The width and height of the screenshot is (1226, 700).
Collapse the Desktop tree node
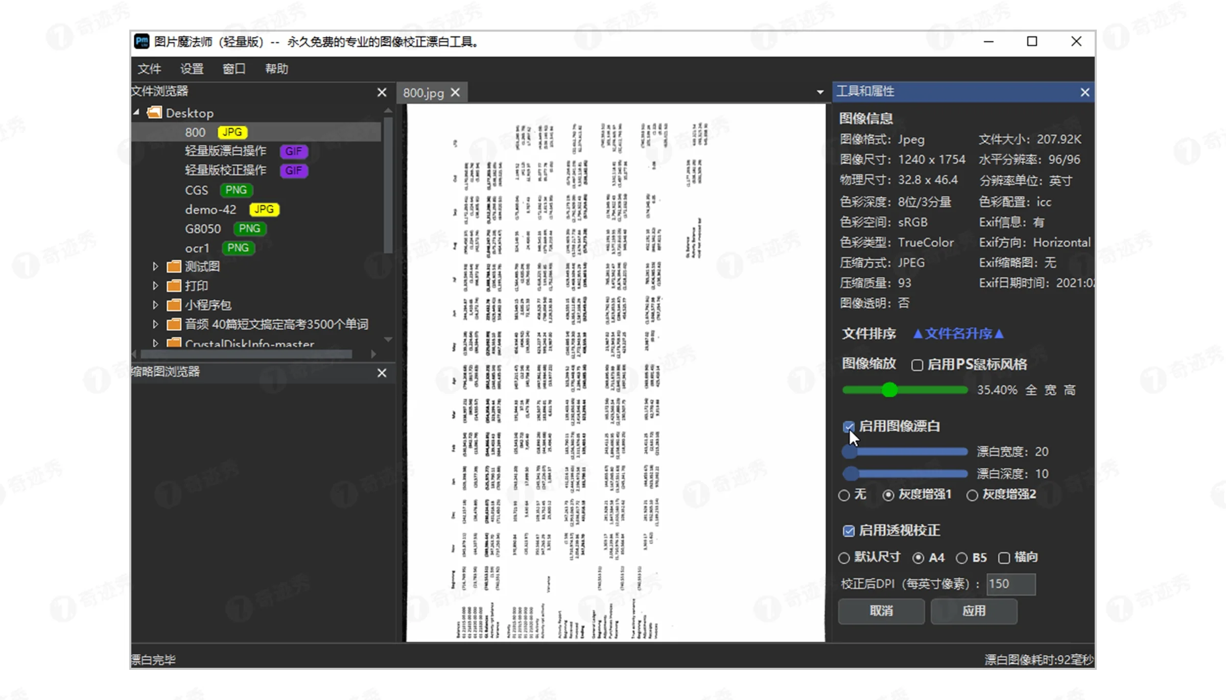tap(136, 112)
